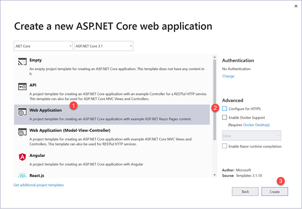Viewport: 302px width, 209px height.
Task: Click the React.js logo icon
Action: pos(22,175)
